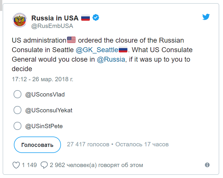Select the @USinStPete poll option

pos(18,126)
